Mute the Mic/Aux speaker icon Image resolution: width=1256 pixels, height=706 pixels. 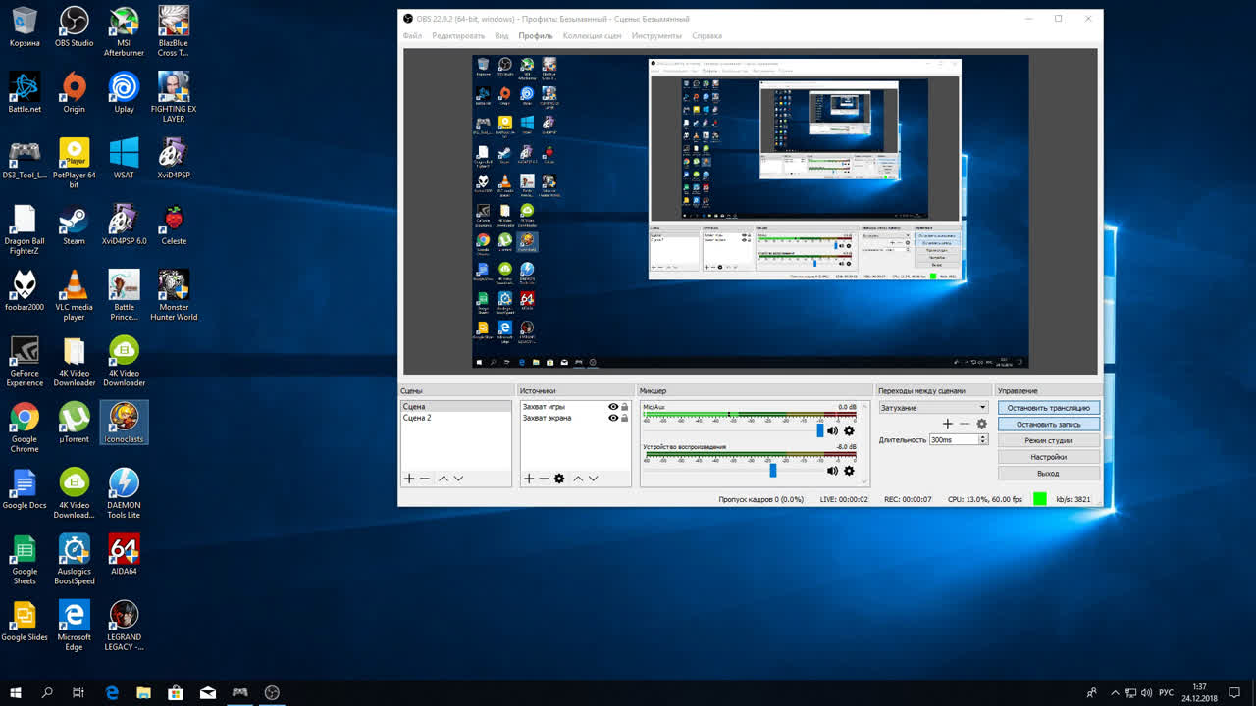[832, 430]
